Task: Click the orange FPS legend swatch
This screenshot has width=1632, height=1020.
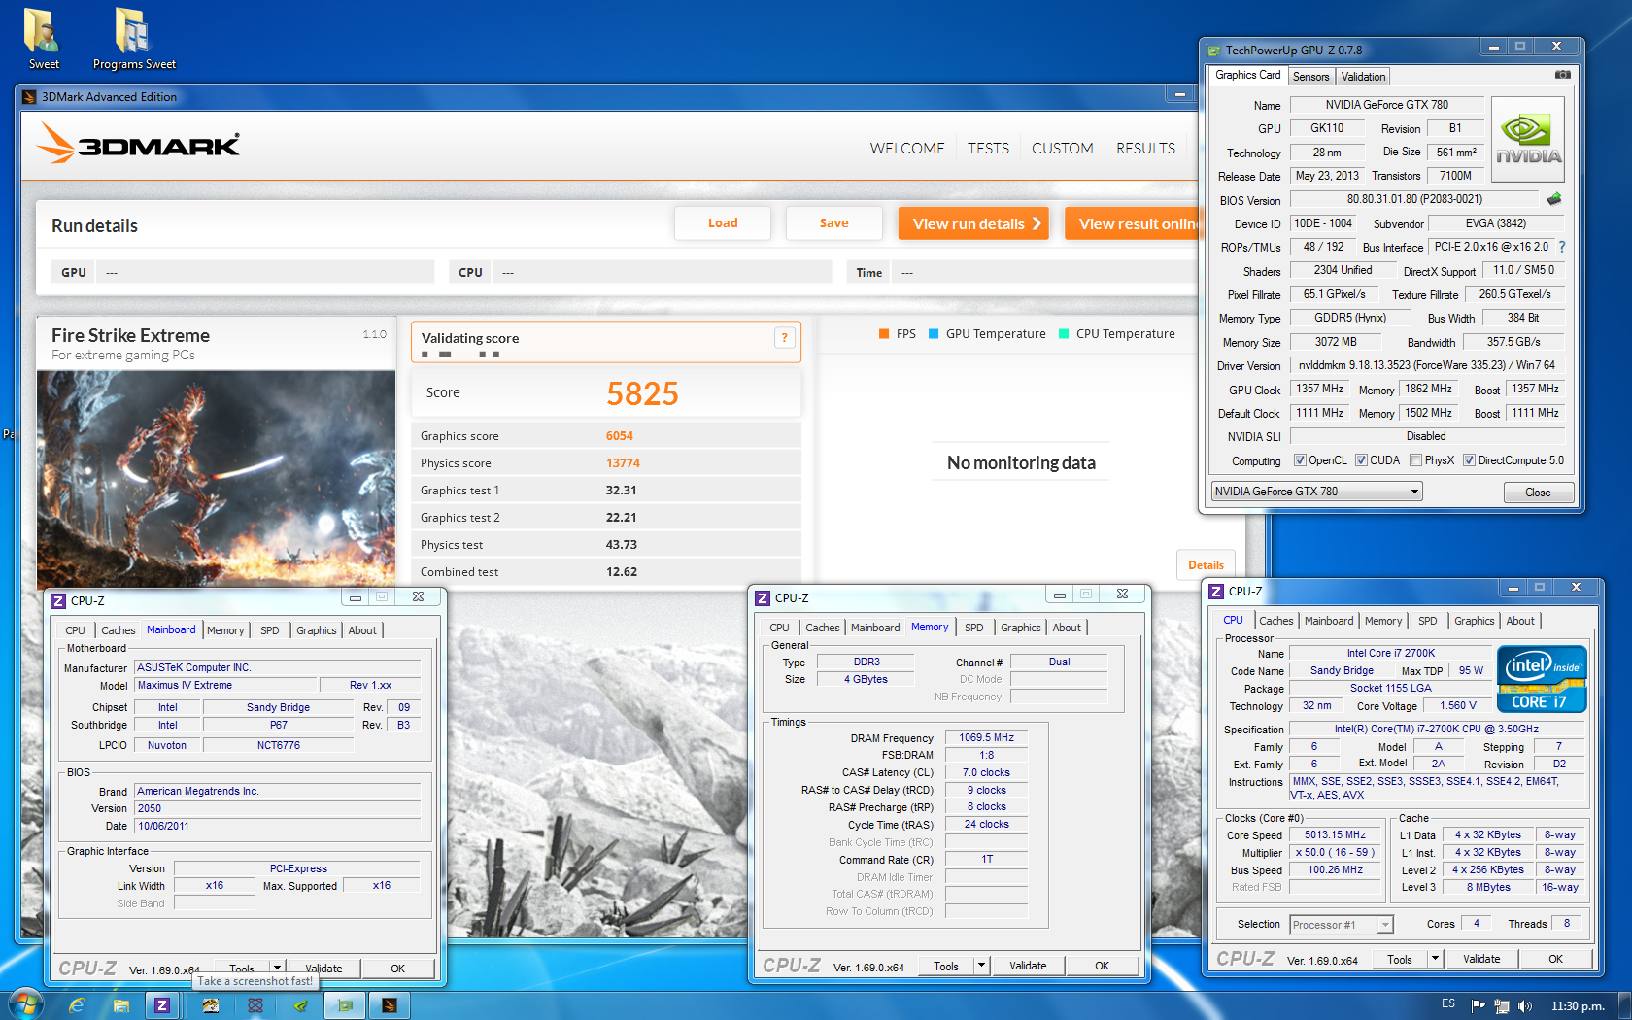Action: (884, 334)
